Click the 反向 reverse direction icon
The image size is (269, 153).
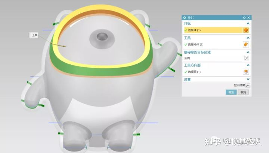(x=247, y=58)
